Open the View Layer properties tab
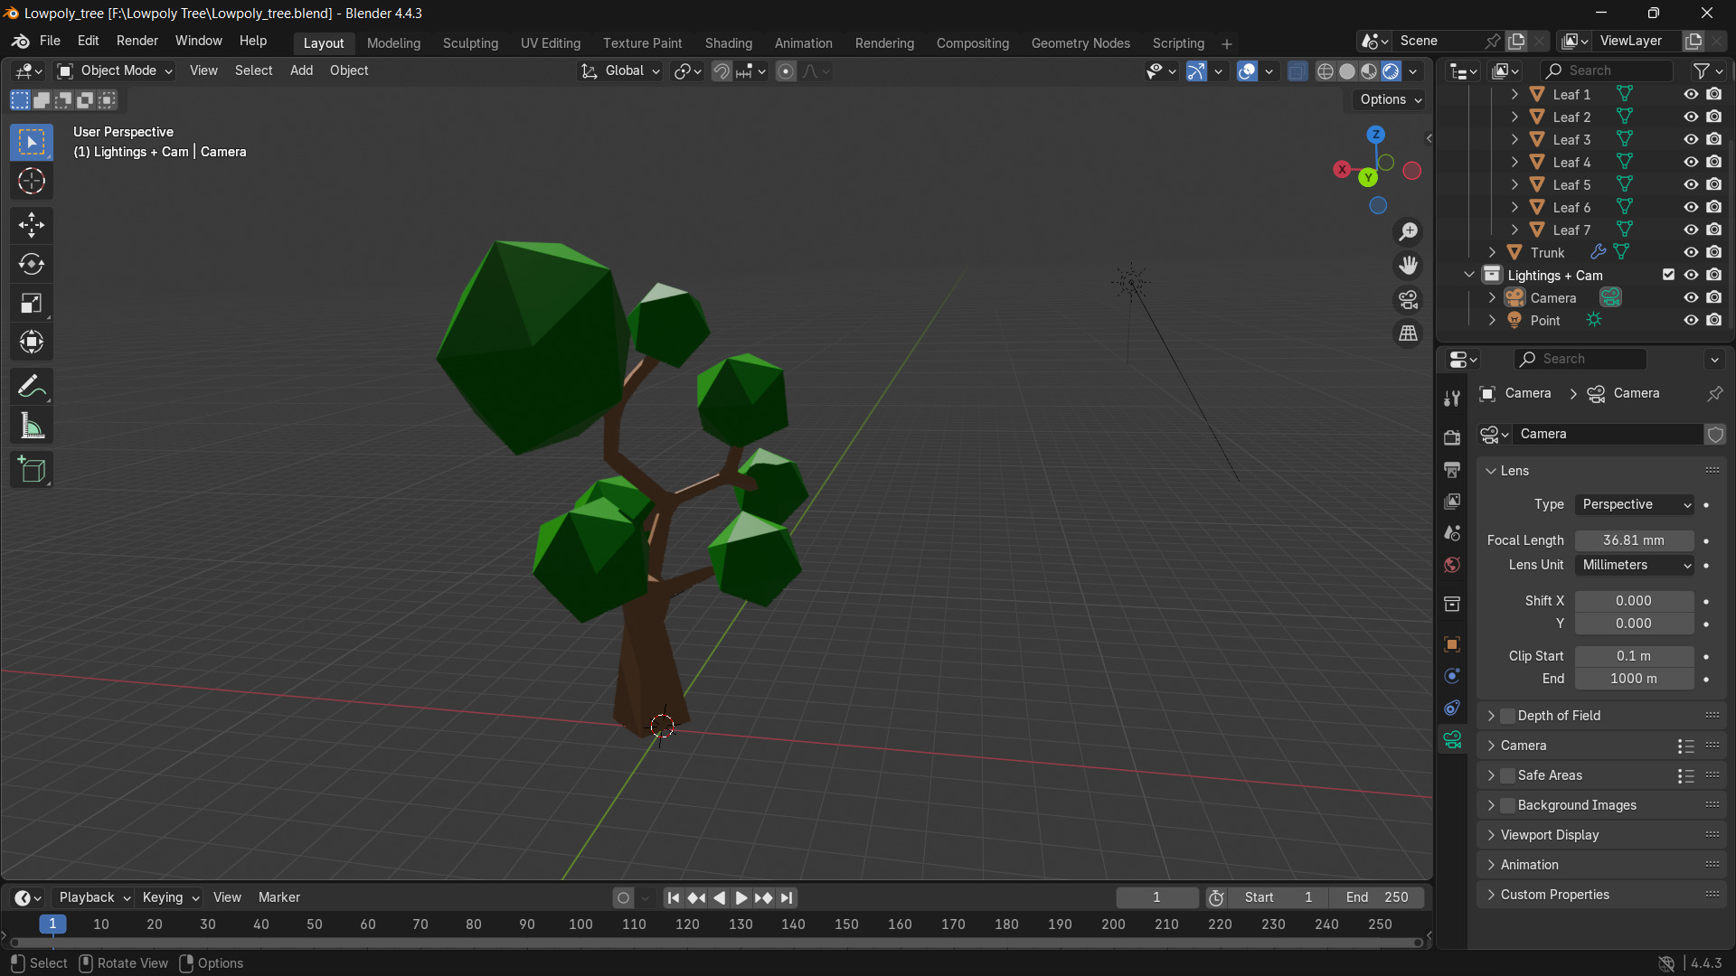The image size is (1736, 976). coord(1452,501)
